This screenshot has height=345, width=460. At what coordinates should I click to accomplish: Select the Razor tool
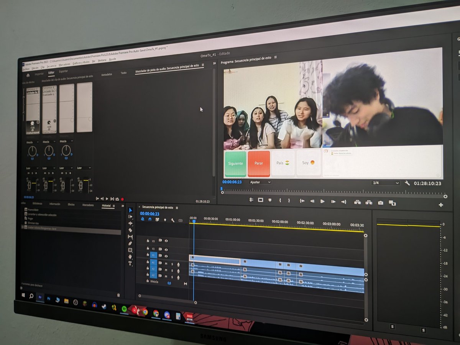tap(130, 230)
